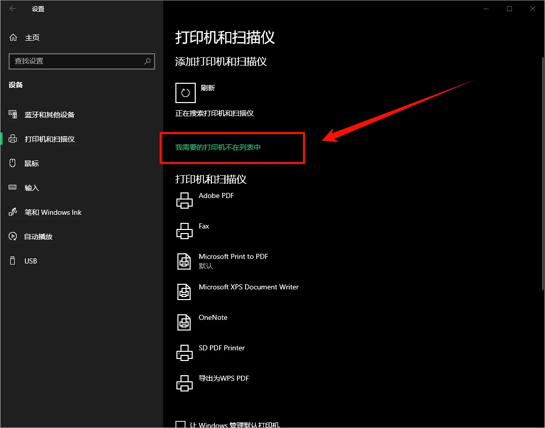Click the mouse icon in the sidebar
This screenshot has height=428, width=545.
coord(13,163)
